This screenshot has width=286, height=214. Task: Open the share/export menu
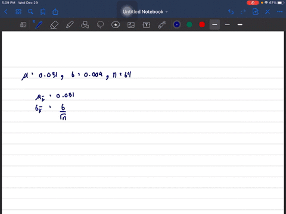55,12
